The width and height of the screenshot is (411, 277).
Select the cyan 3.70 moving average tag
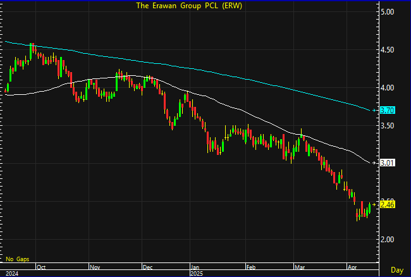coord(388,110)
